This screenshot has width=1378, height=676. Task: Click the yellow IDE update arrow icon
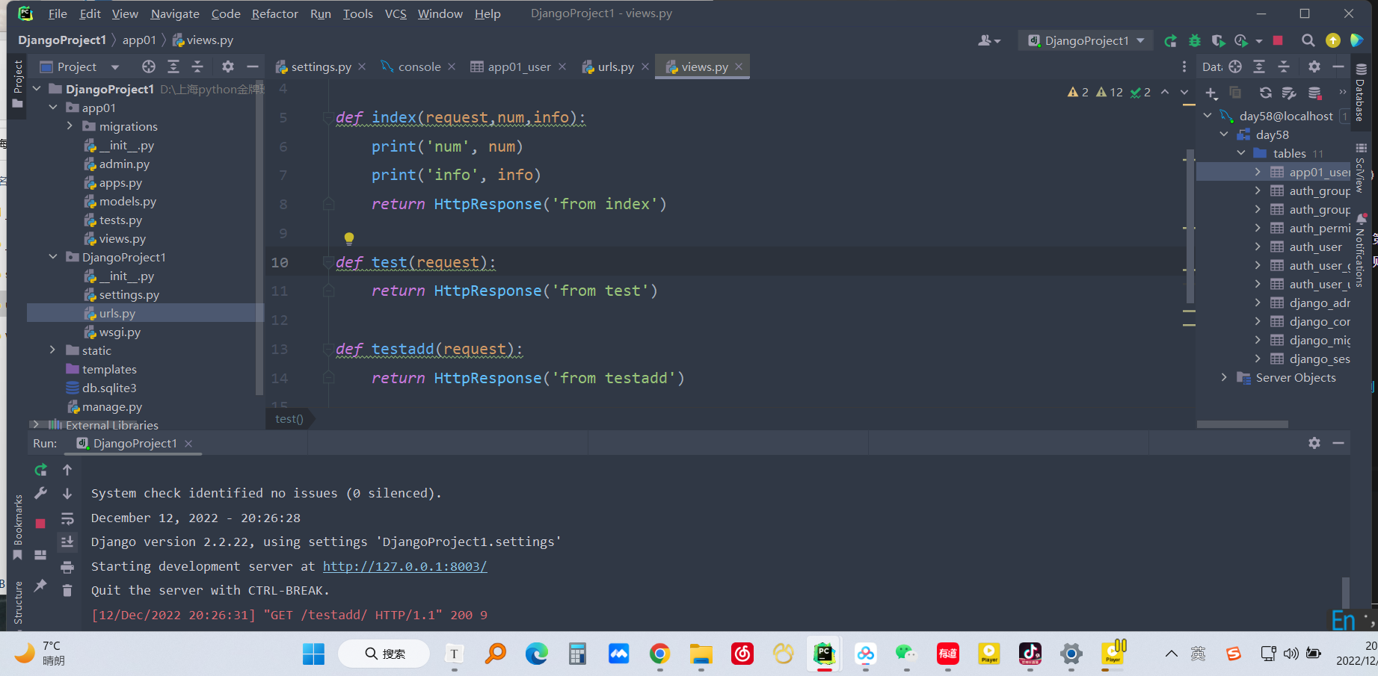(x=1333, y=40)
